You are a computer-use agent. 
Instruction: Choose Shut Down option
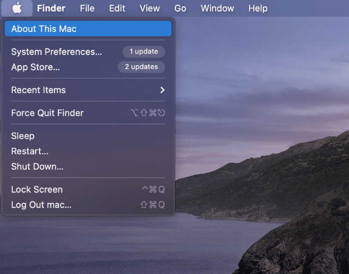[37, 167]
